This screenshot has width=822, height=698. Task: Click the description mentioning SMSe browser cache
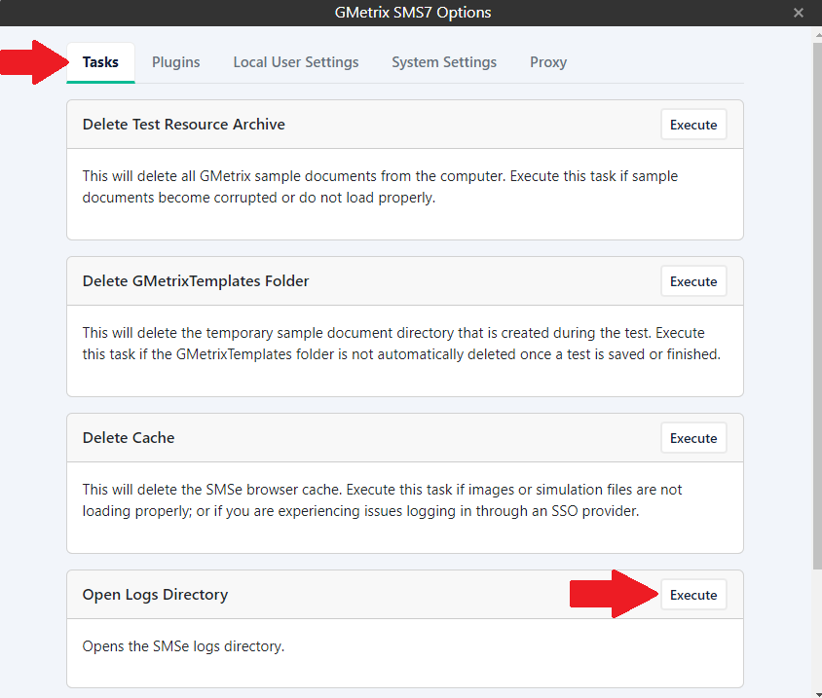pyautogui.click(x=382, y=500)
